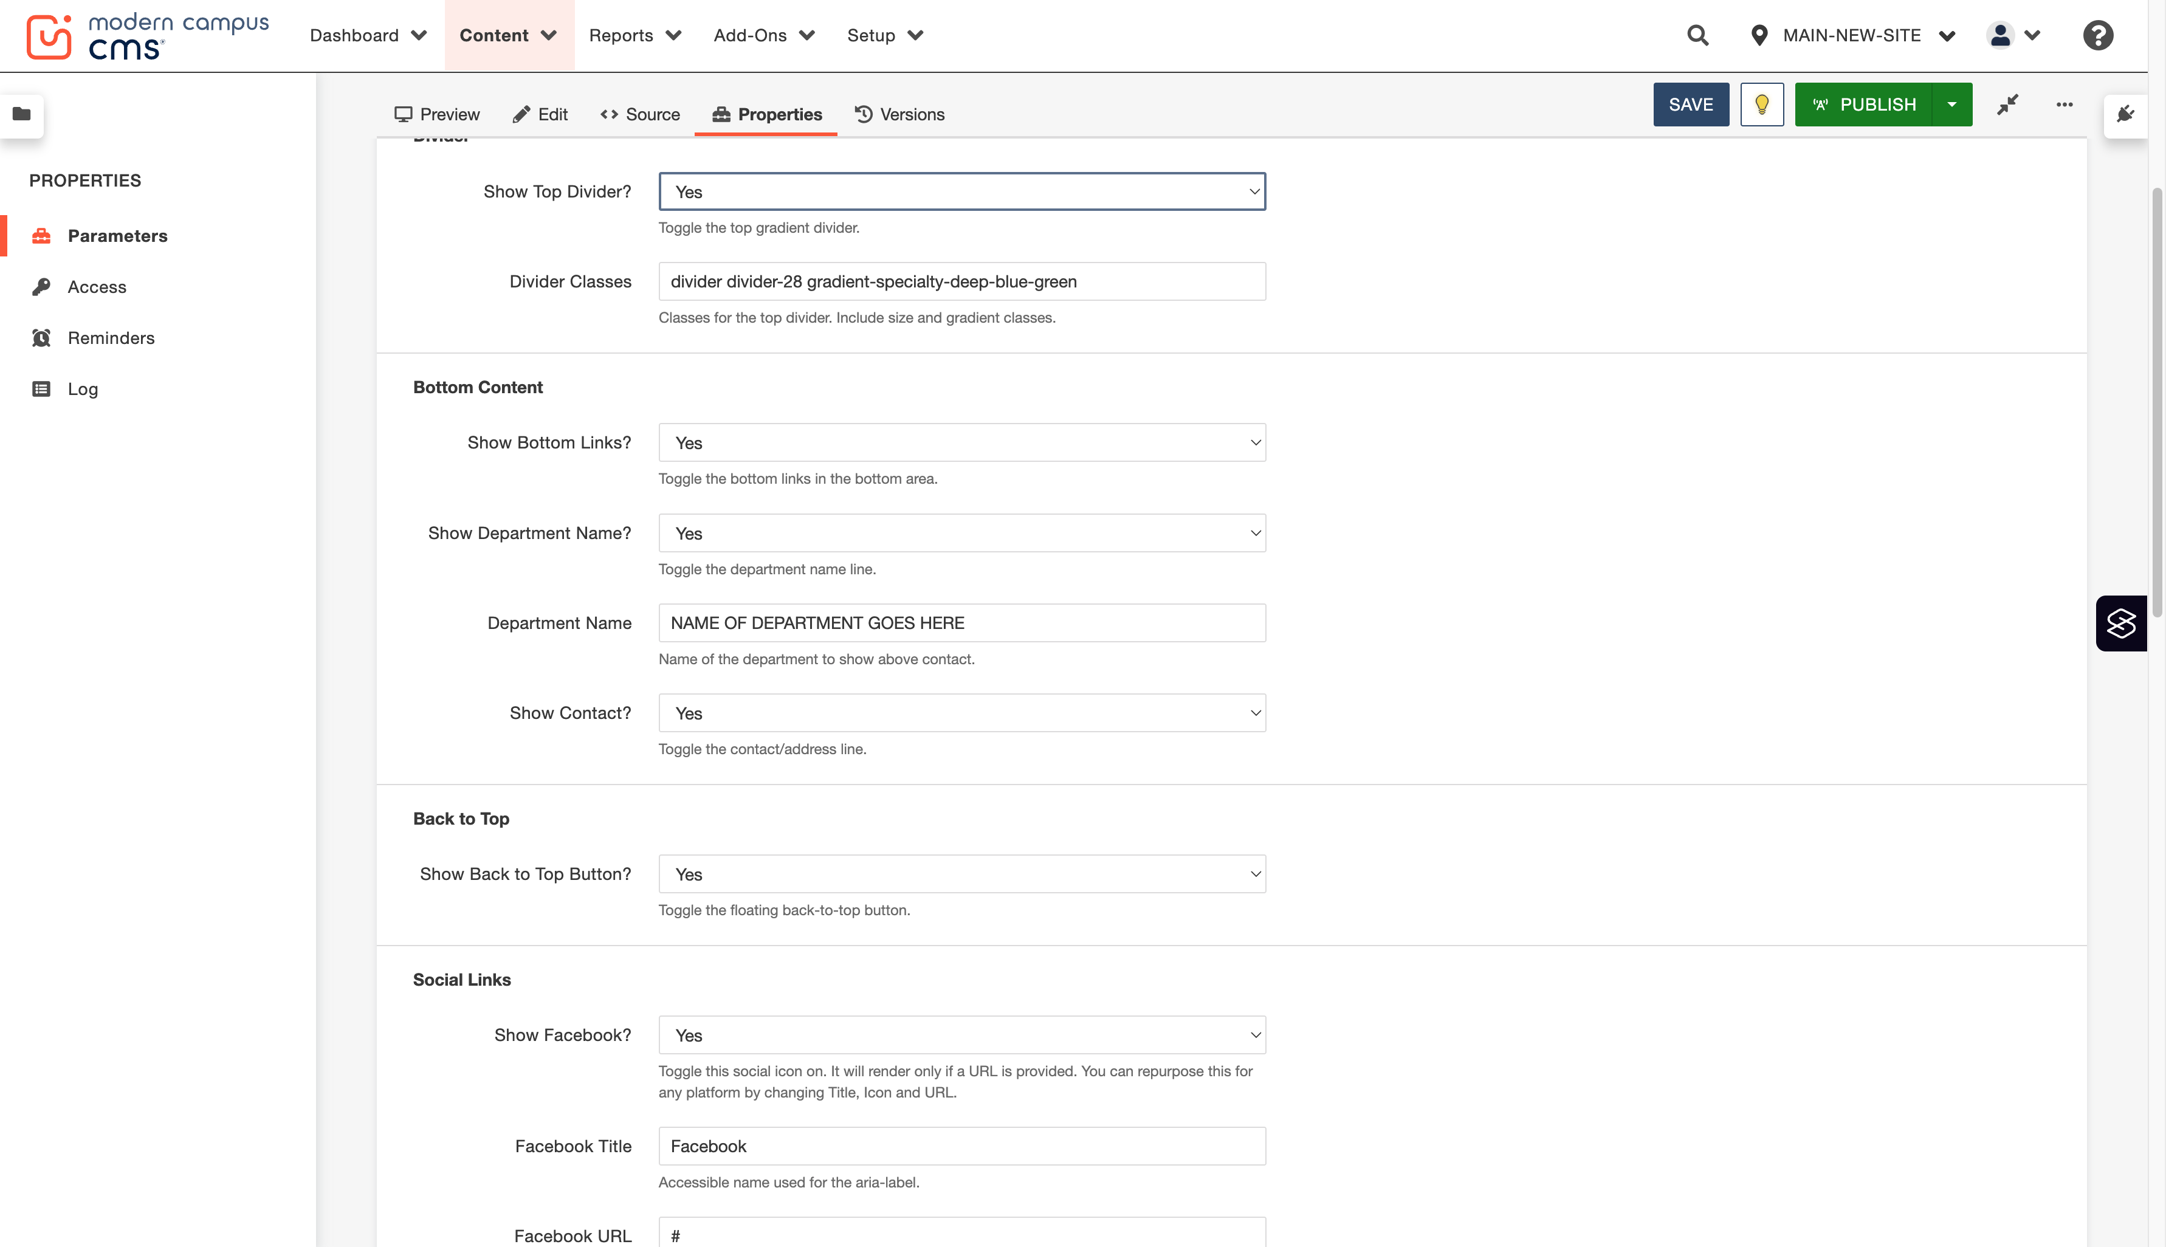Click into the Divider Classes field
Viewport: 2166px width, 1247px height.
tap(962, 282)
